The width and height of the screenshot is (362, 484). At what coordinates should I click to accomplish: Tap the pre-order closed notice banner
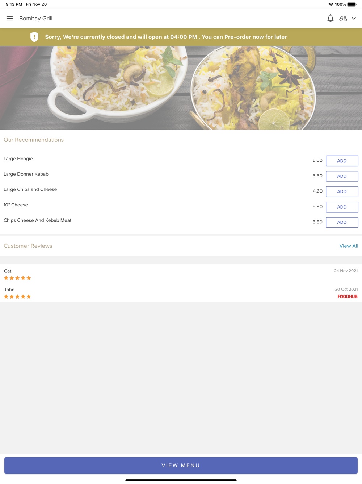point(181,37)
